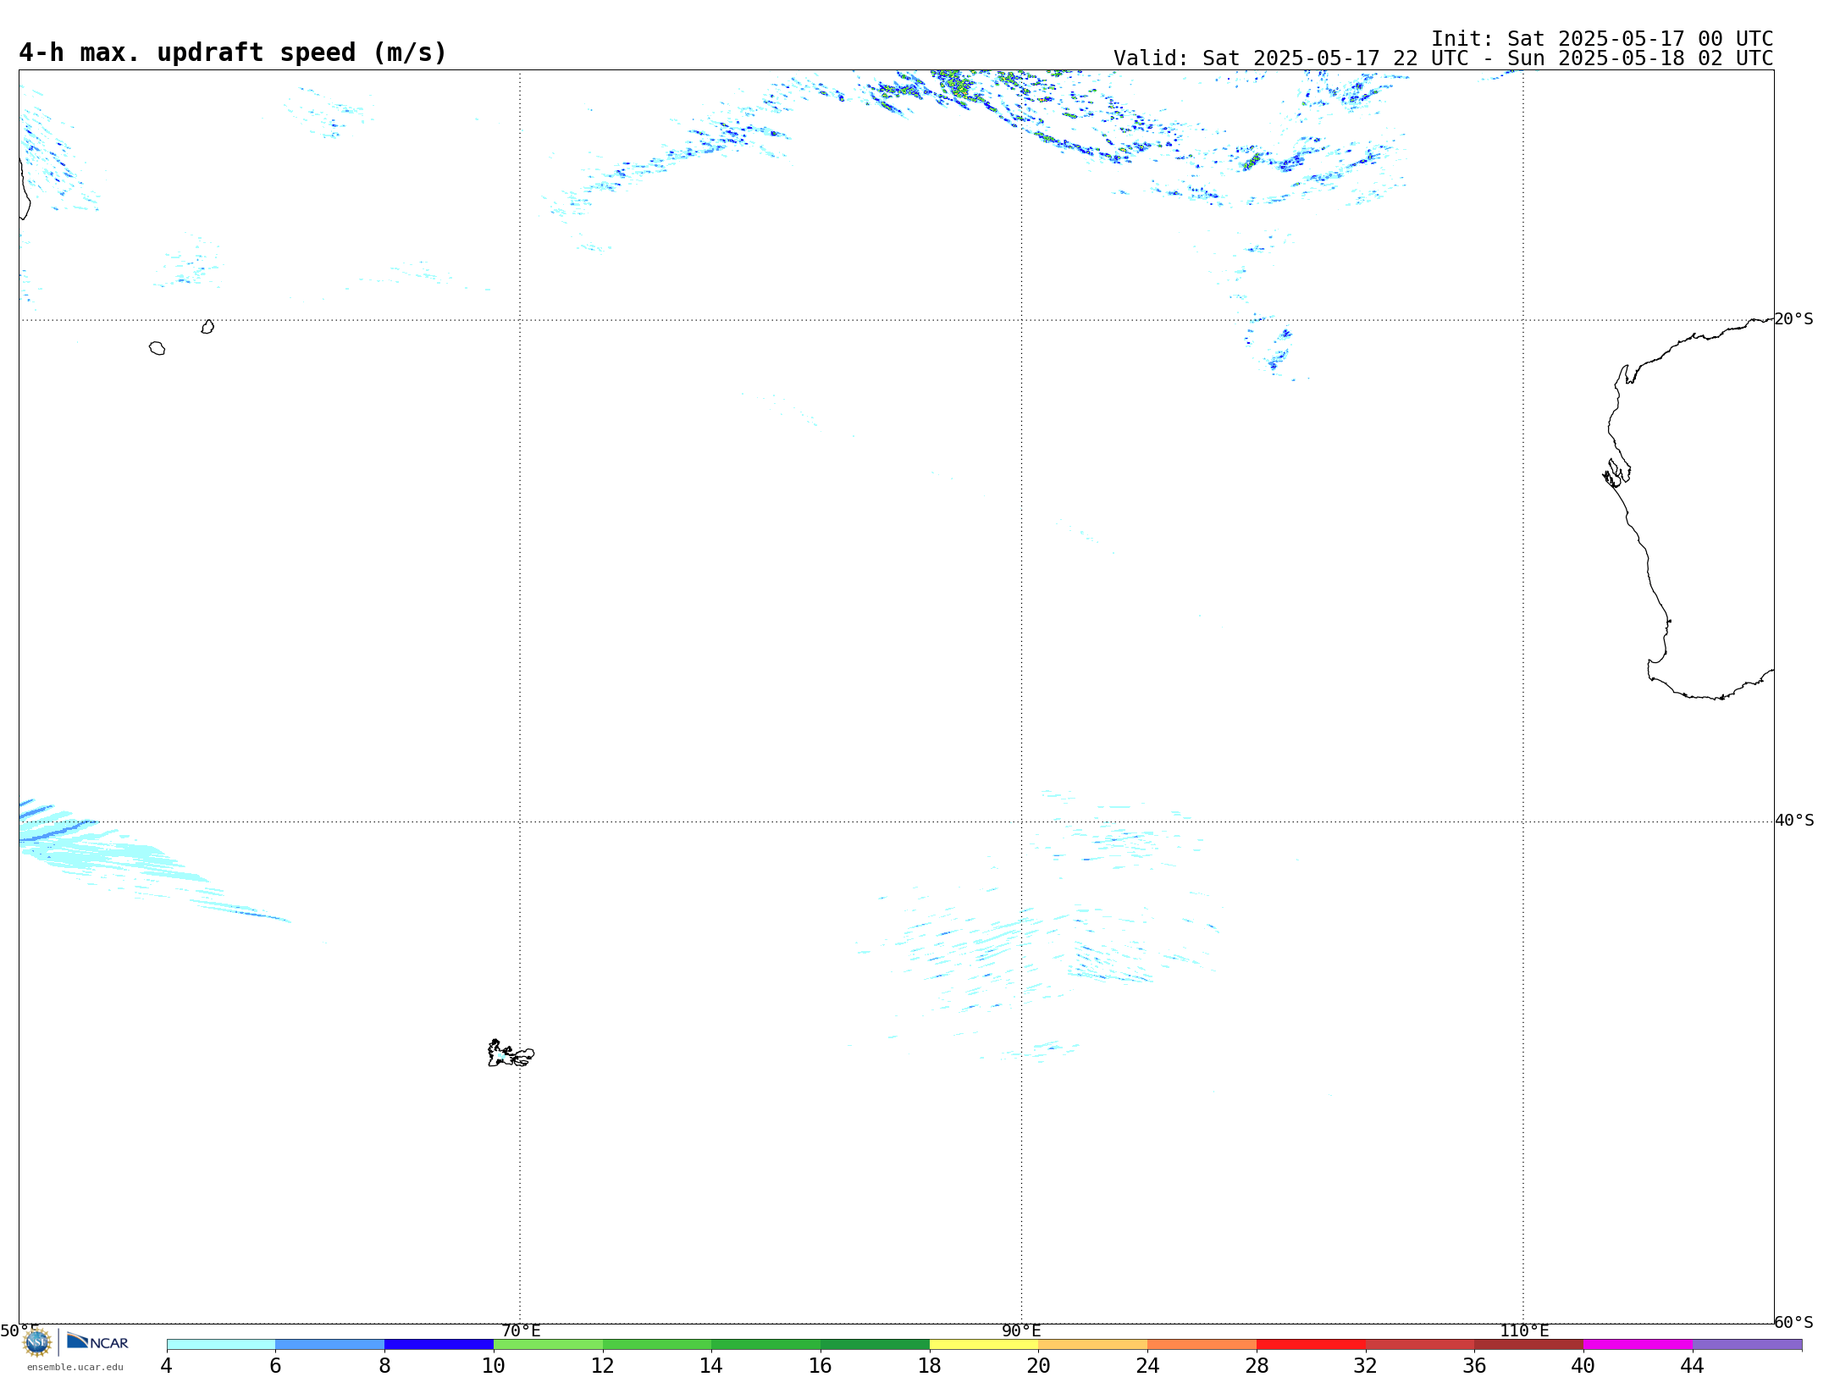Click the Init date text
Image resolution: width=1829 pixels, height=1377 pixels.
point(1602,39)
